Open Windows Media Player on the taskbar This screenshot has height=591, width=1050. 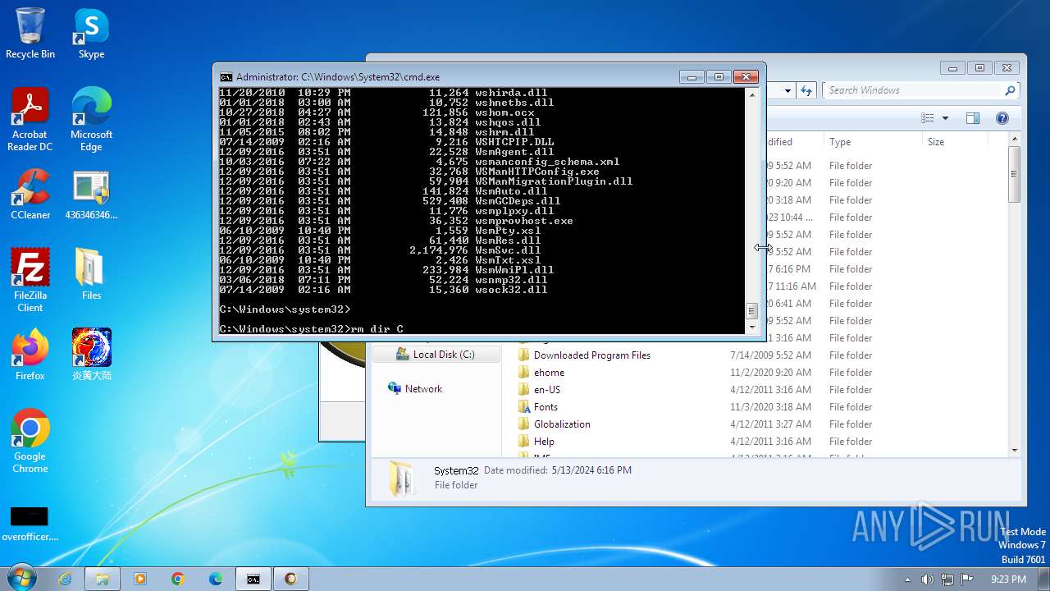140,579
